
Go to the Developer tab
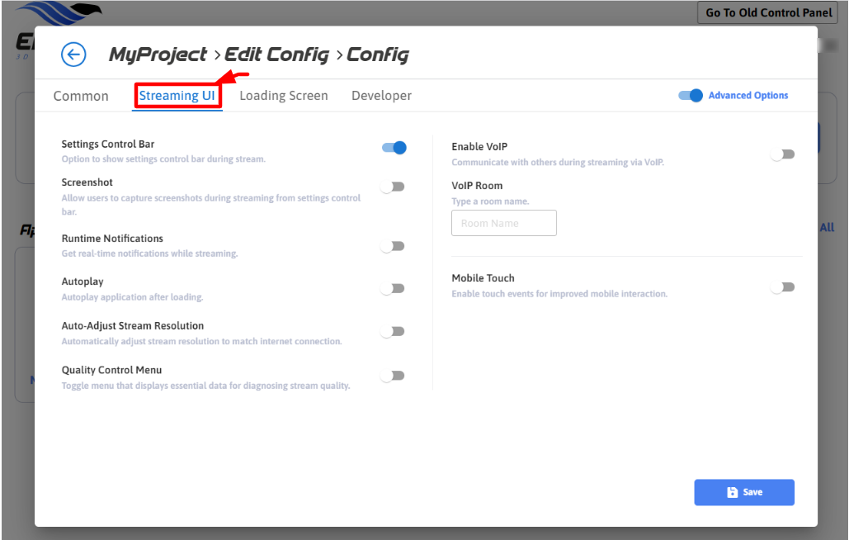381,96
